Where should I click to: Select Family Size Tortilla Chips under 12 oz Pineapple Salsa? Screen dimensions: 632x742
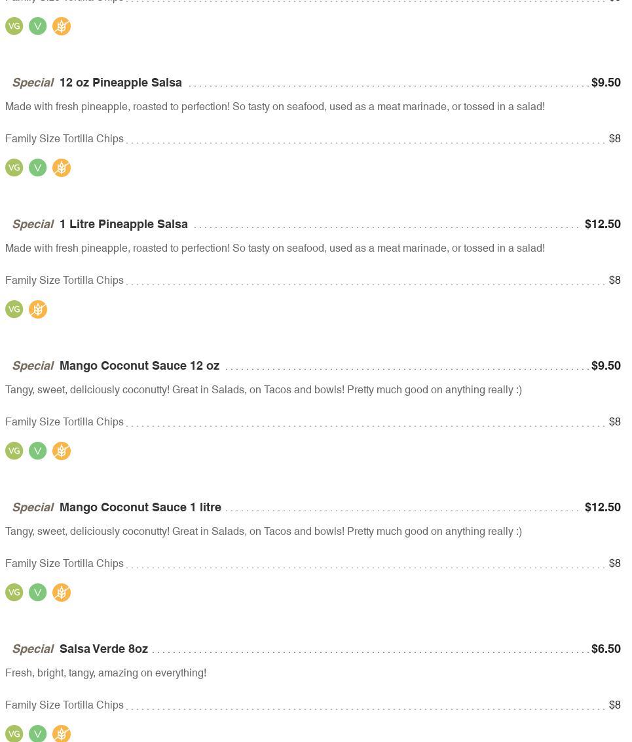pos(64,139)
